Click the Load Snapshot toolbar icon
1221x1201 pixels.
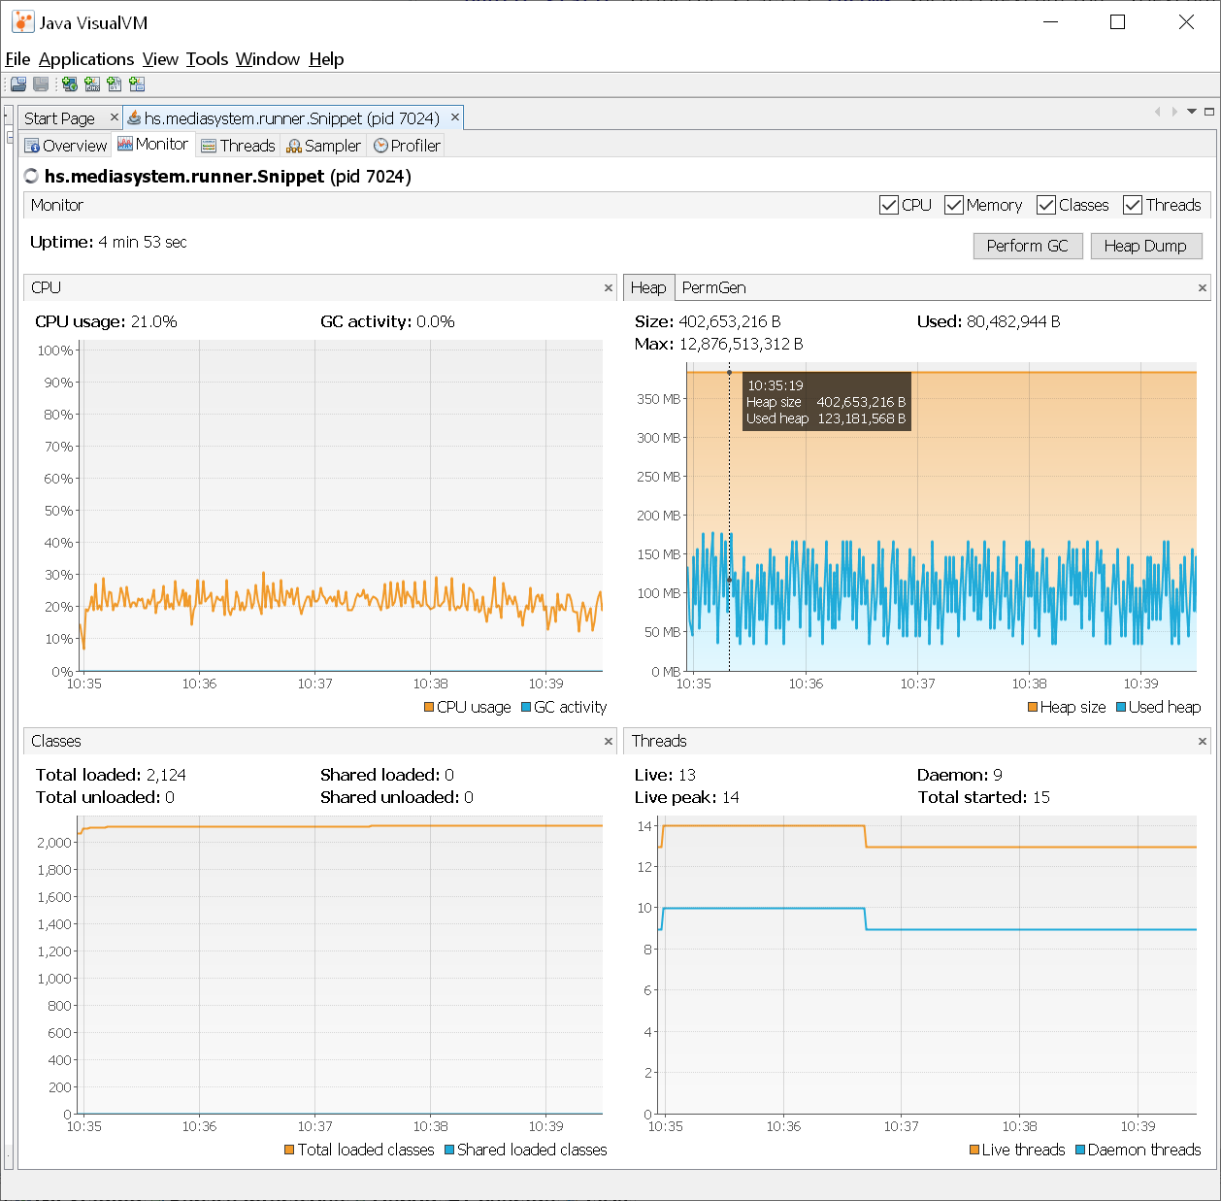point(18,84)
